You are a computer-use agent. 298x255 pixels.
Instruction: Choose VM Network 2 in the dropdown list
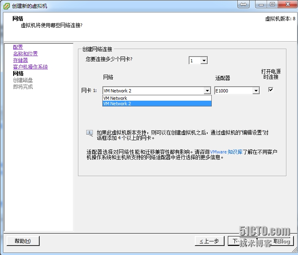(x=157, y=104)
